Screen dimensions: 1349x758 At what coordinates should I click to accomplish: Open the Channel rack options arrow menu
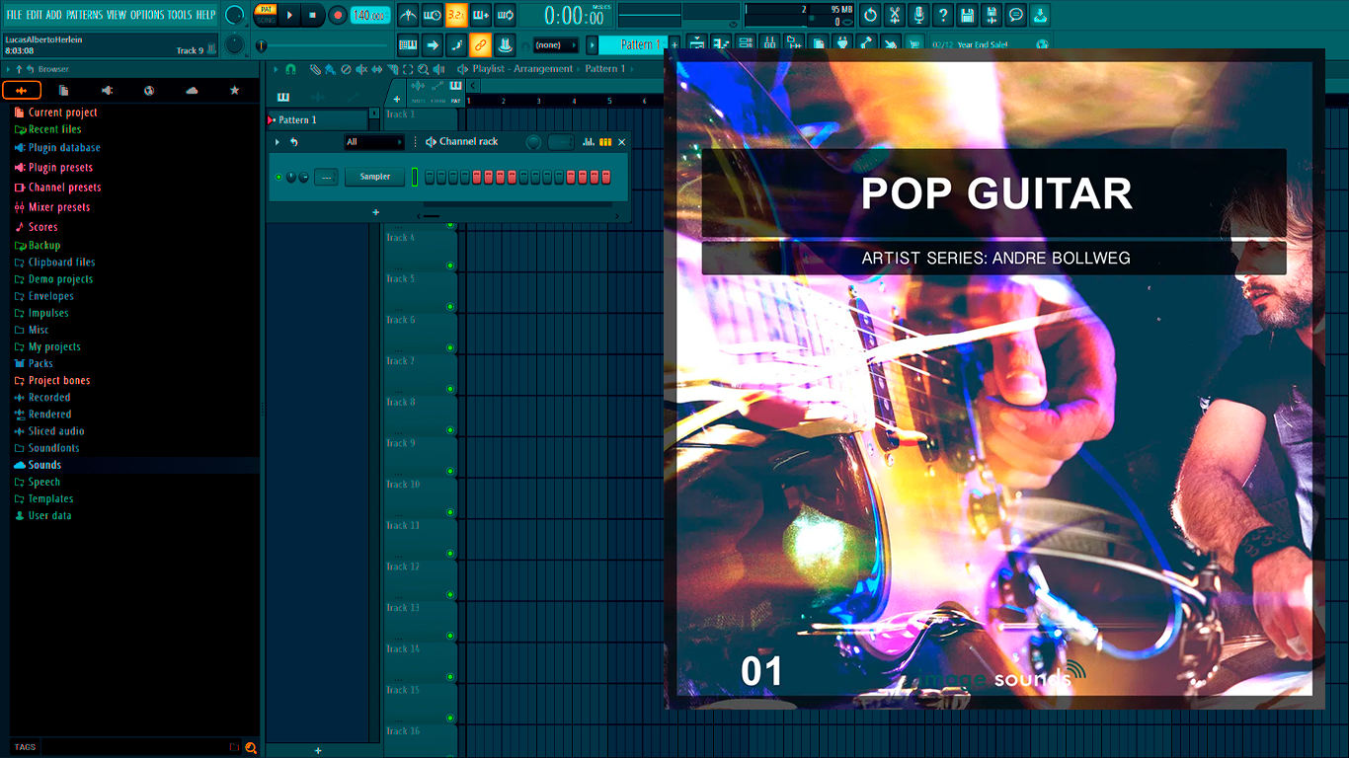[x=278, y=142]
